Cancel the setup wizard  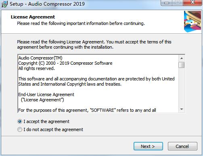[x=182, y=146]
